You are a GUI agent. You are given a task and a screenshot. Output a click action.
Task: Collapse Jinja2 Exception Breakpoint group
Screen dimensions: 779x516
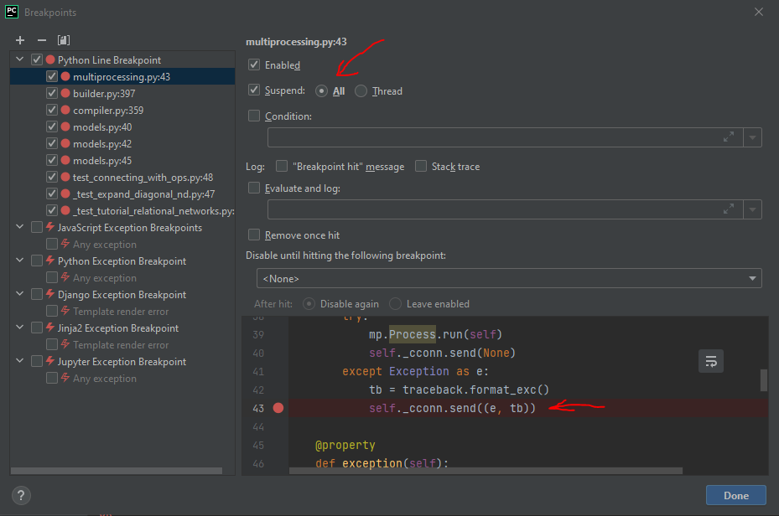click(x=20, y=327)
